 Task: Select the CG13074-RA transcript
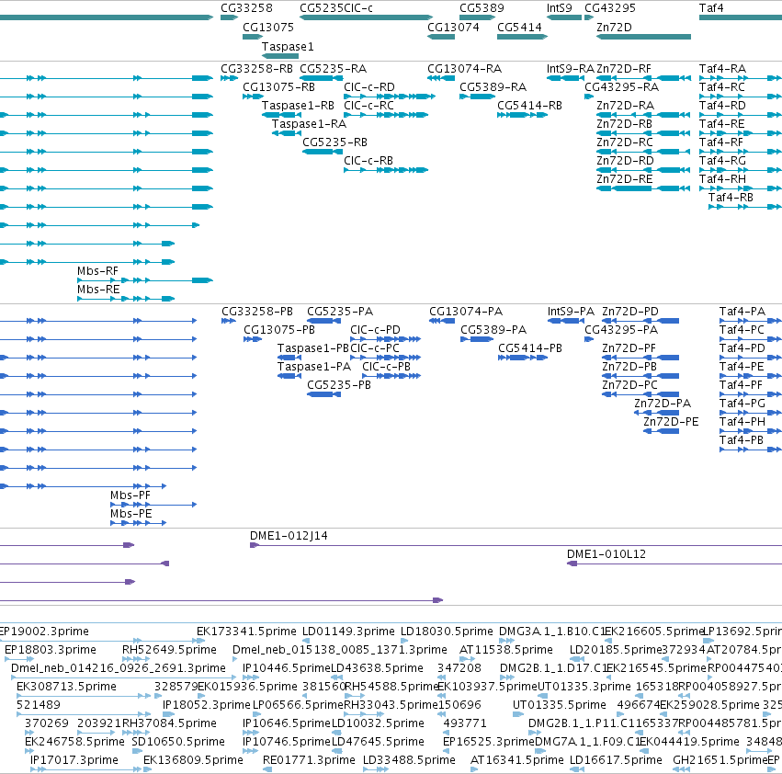click(x=441, y=78)
